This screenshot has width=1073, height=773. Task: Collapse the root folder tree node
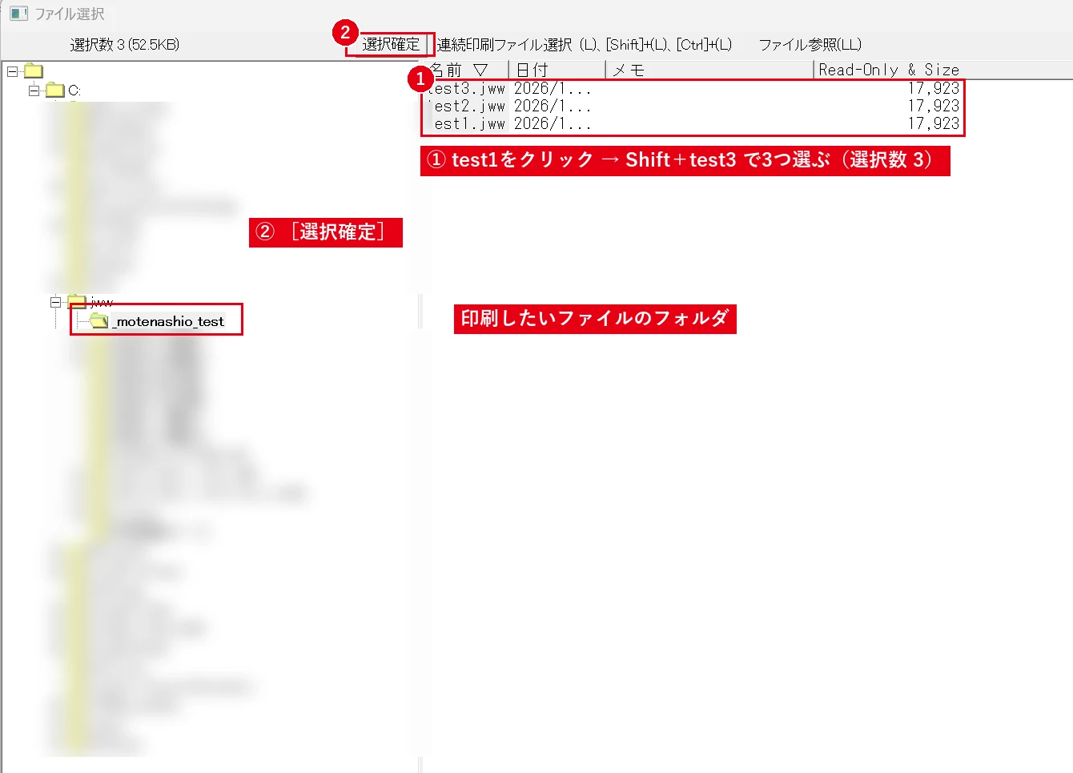[12, 71]
